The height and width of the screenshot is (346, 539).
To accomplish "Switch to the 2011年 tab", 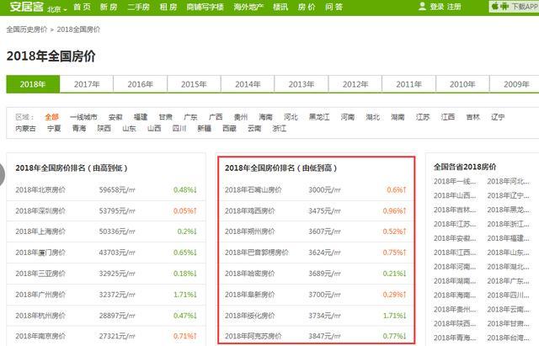I will (408, 84).
